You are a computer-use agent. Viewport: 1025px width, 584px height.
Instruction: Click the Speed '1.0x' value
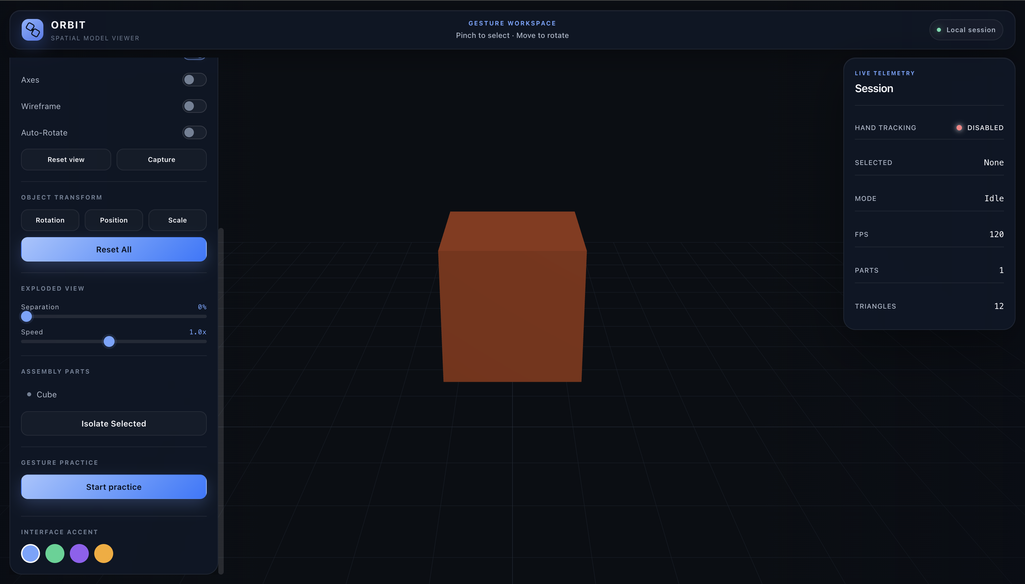click(x=198, y=332)
